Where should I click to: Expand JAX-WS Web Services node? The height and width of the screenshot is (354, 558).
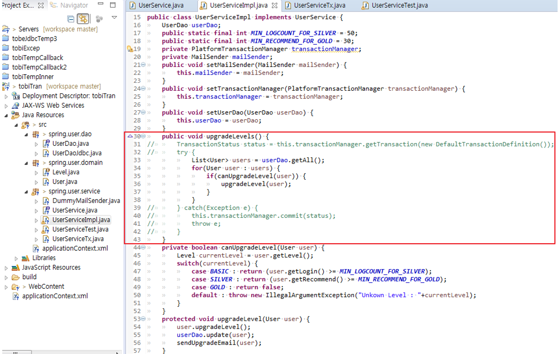pyautogui.click(x=6, y=106)
